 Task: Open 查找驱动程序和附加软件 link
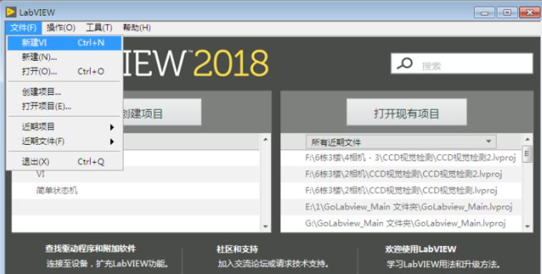(x=91, y=248)
